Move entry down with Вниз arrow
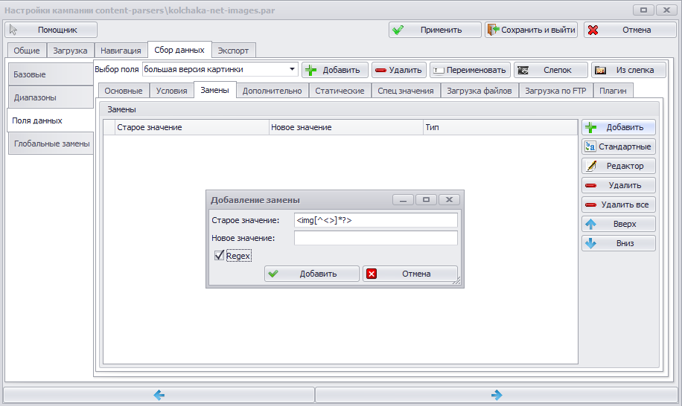Viewport: 682px width, 406px height. [x=619, y=243]
